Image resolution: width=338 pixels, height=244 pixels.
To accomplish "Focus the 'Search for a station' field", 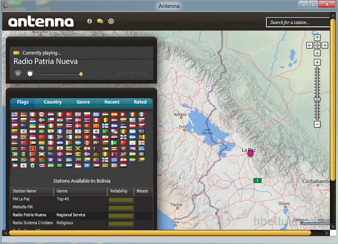I will tap(298, 23).
